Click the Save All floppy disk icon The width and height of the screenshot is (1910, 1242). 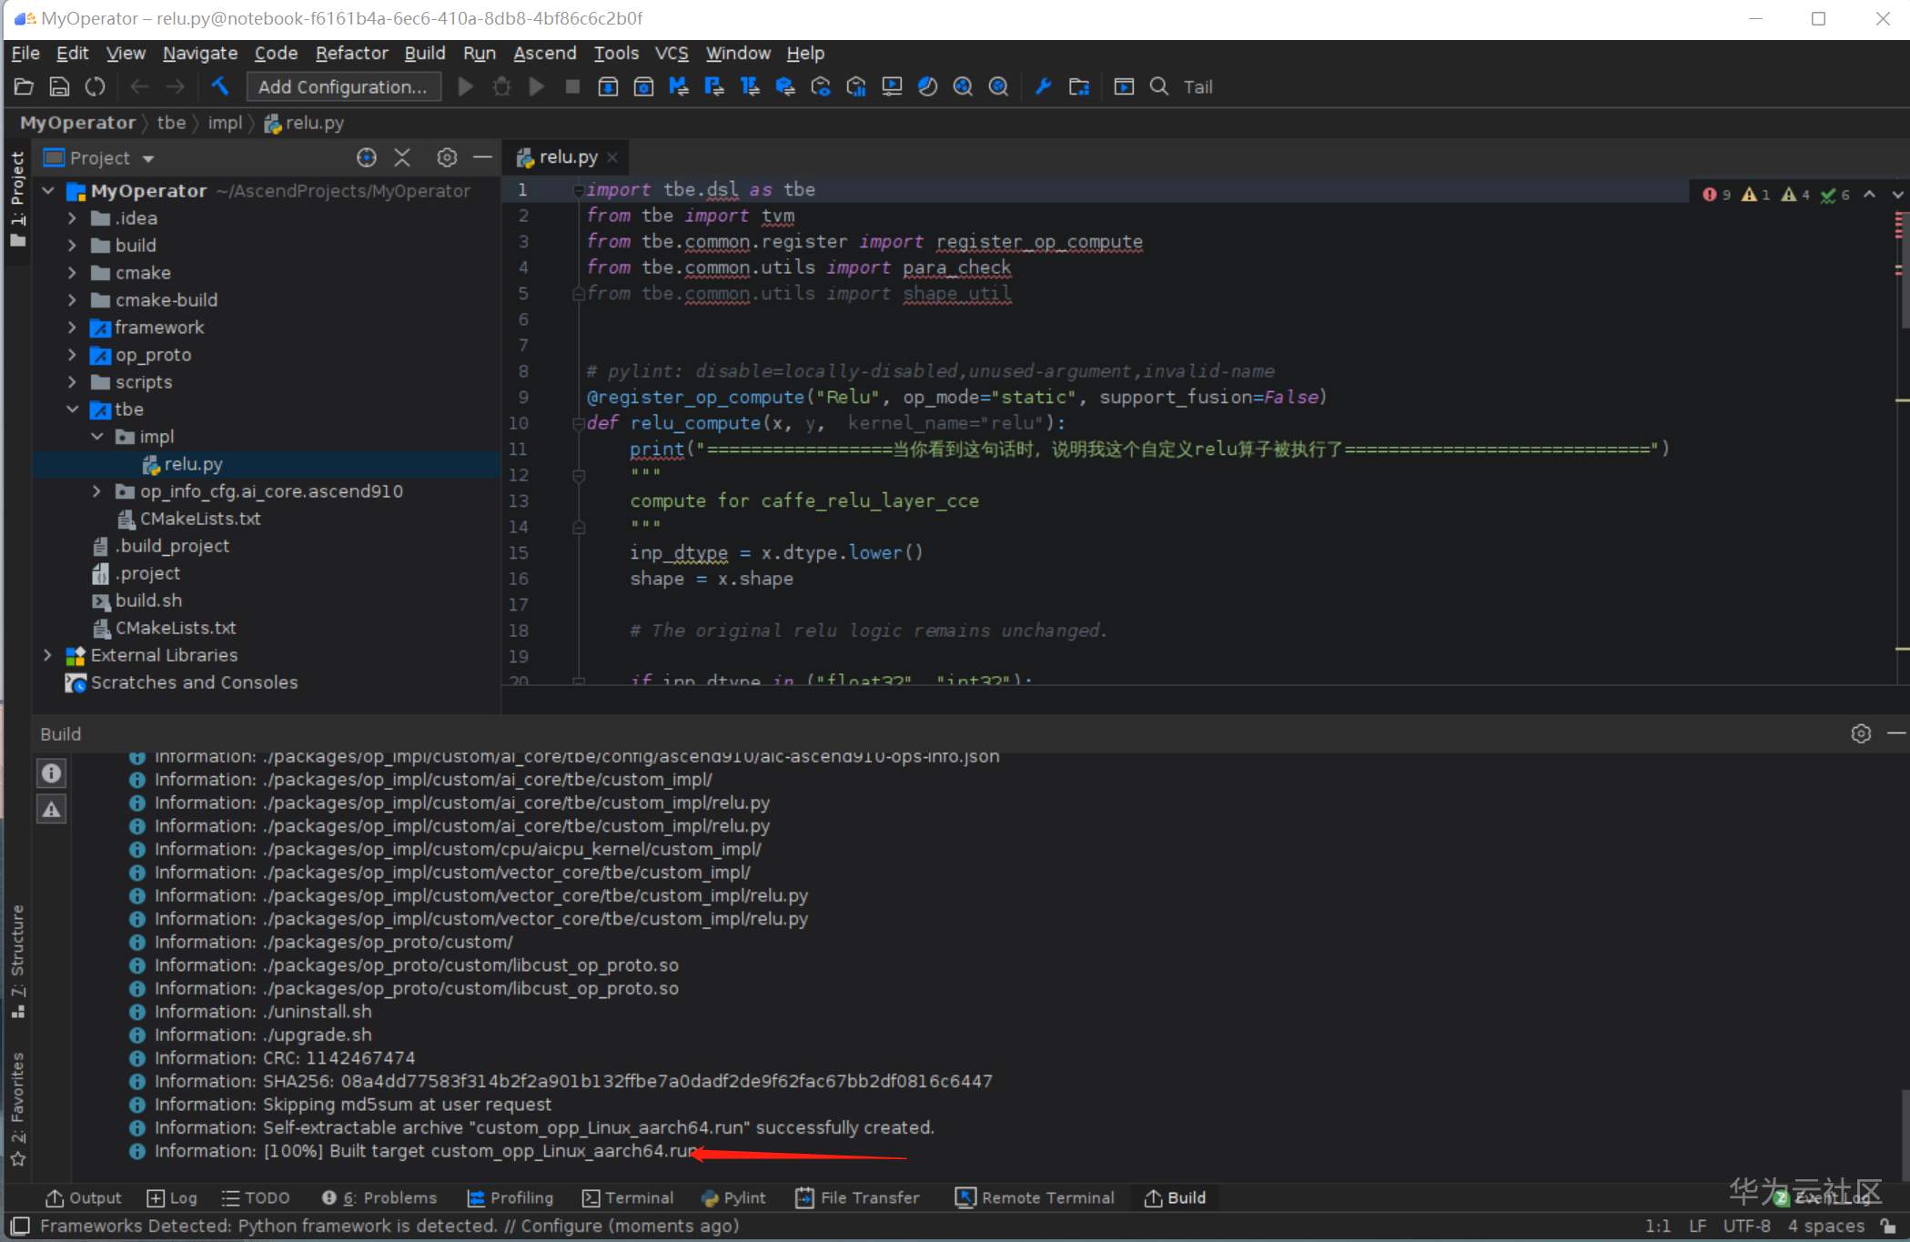click(59, 86)
